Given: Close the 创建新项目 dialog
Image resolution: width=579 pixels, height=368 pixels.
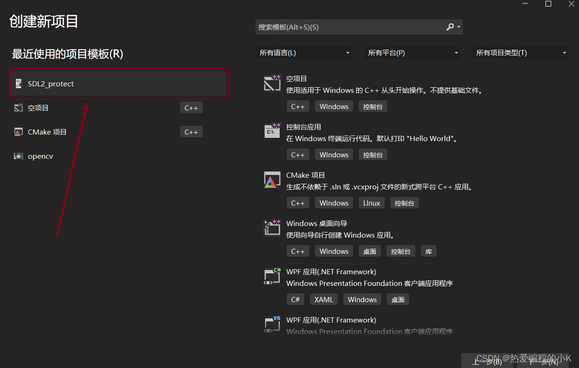Looking at the screenshot, I should (571, 4).
